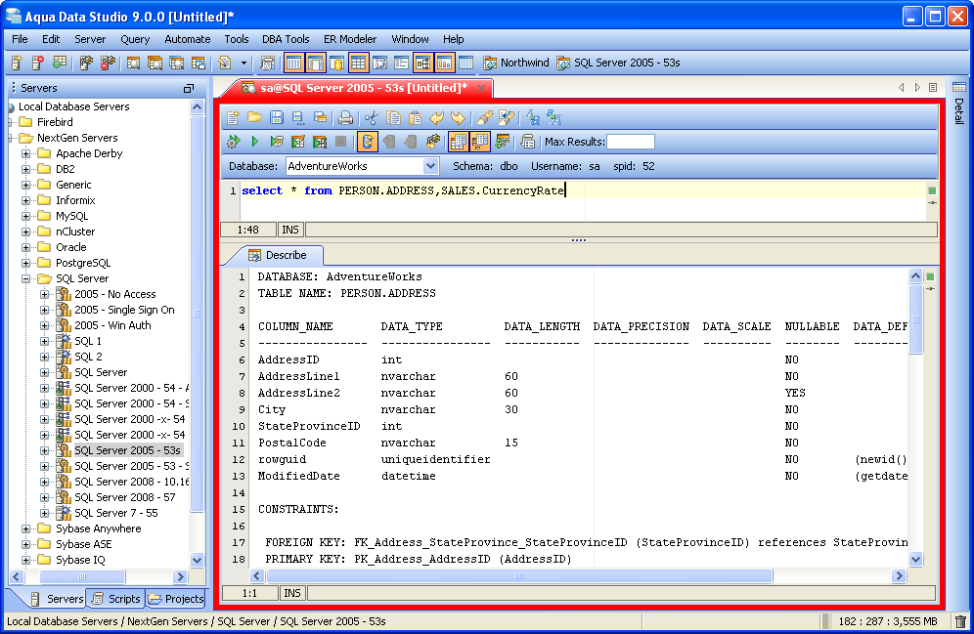This screenshot has width=974, height=634.
Task: Click the Open file folder icon
Action: pos(254,117)
